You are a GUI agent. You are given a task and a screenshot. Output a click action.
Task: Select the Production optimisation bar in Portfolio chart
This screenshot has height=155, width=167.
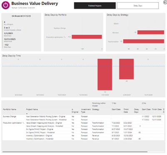[87, 37]
